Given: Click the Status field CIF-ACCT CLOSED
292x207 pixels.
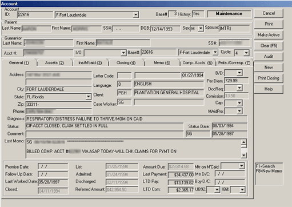Looking at the screenshot, I should pyautogui.click(x=105, y=126).
